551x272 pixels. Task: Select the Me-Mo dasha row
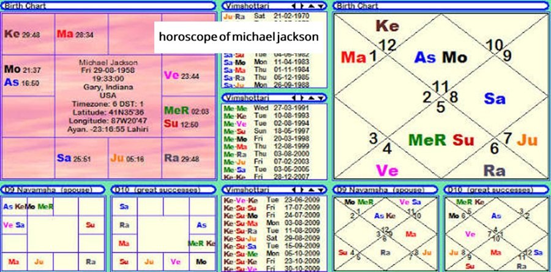pos(267,138)
